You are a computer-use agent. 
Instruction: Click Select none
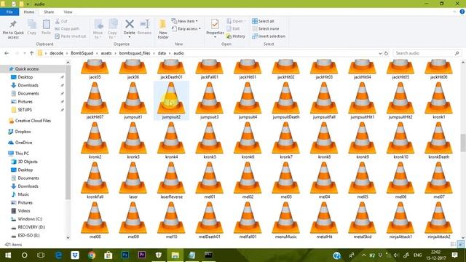click(265, 29)
